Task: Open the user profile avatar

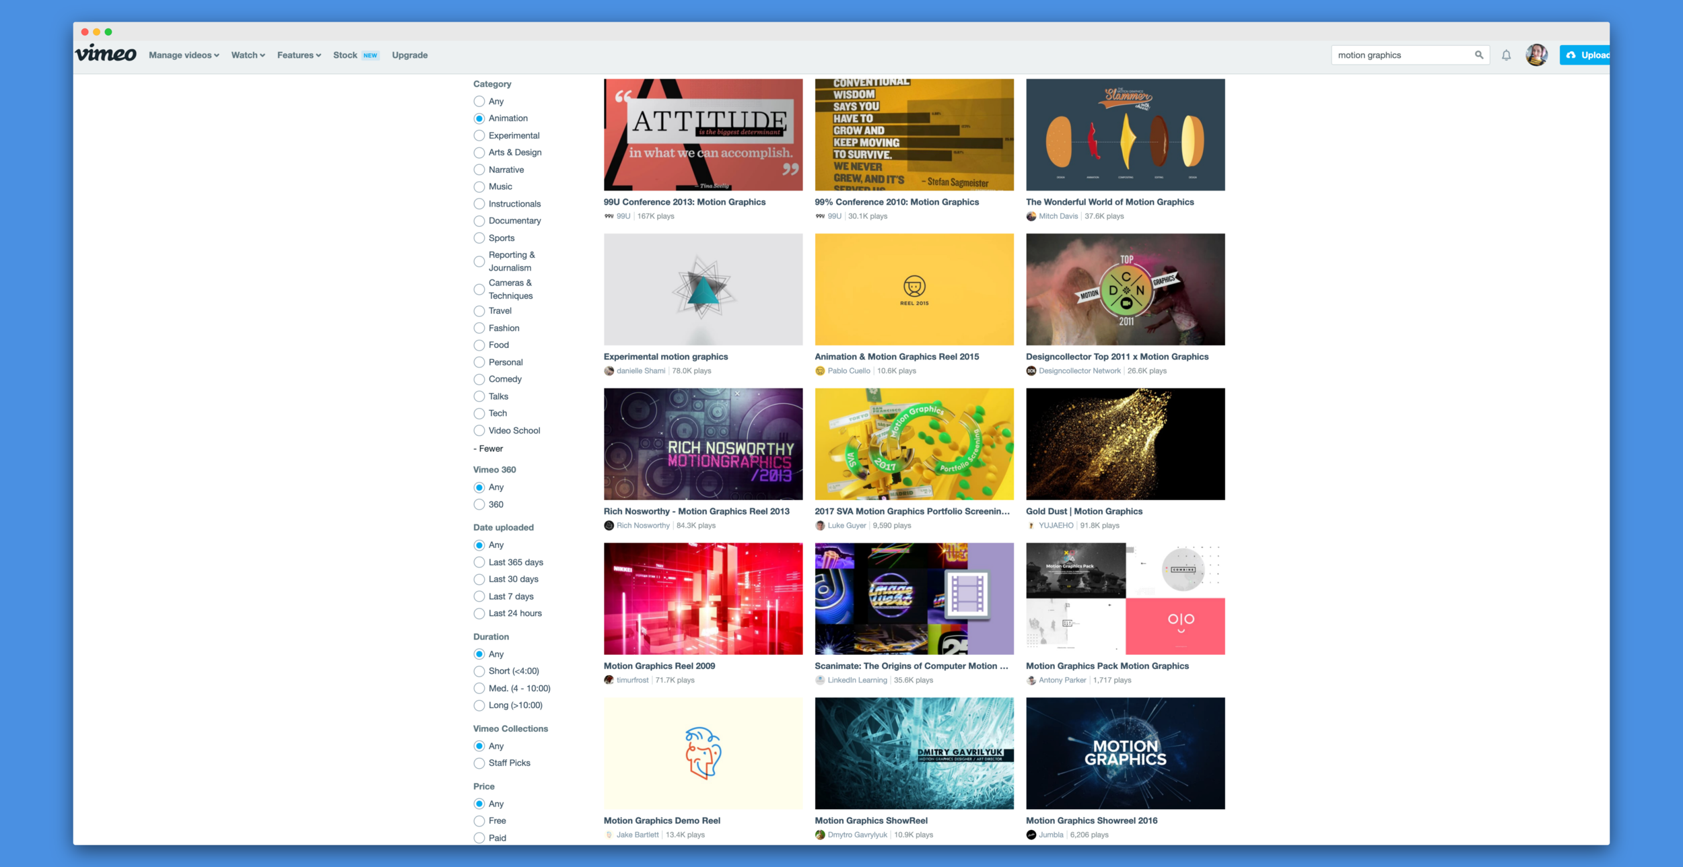Action: (x=1536, y=55)
